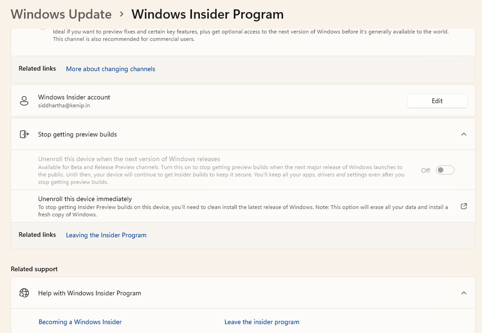Click the Windows Insider account person icon
The width and height of the screenshot is (482, 333).
(24, 101)
